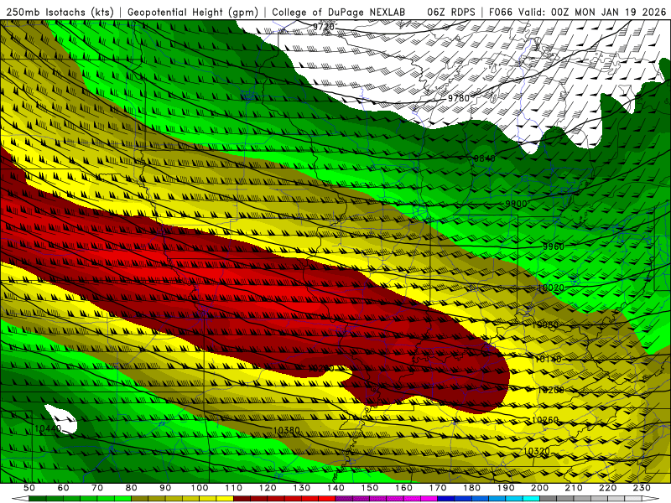Click the 'College of DuPage NEXLAB' label
The image size is (671, 503).
pyautogui.click(x=339, y=12)
